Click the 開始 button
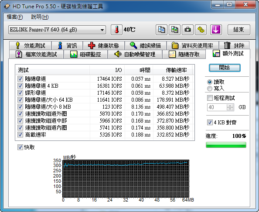 tap(225, 68)
